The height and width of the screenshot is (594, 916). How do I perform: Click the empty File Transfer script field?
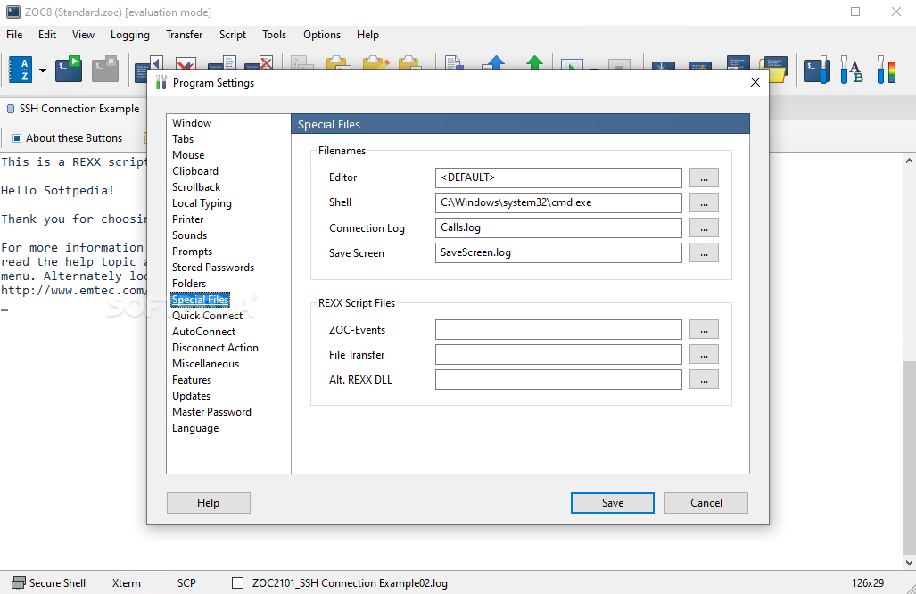(x=558, y=355)
